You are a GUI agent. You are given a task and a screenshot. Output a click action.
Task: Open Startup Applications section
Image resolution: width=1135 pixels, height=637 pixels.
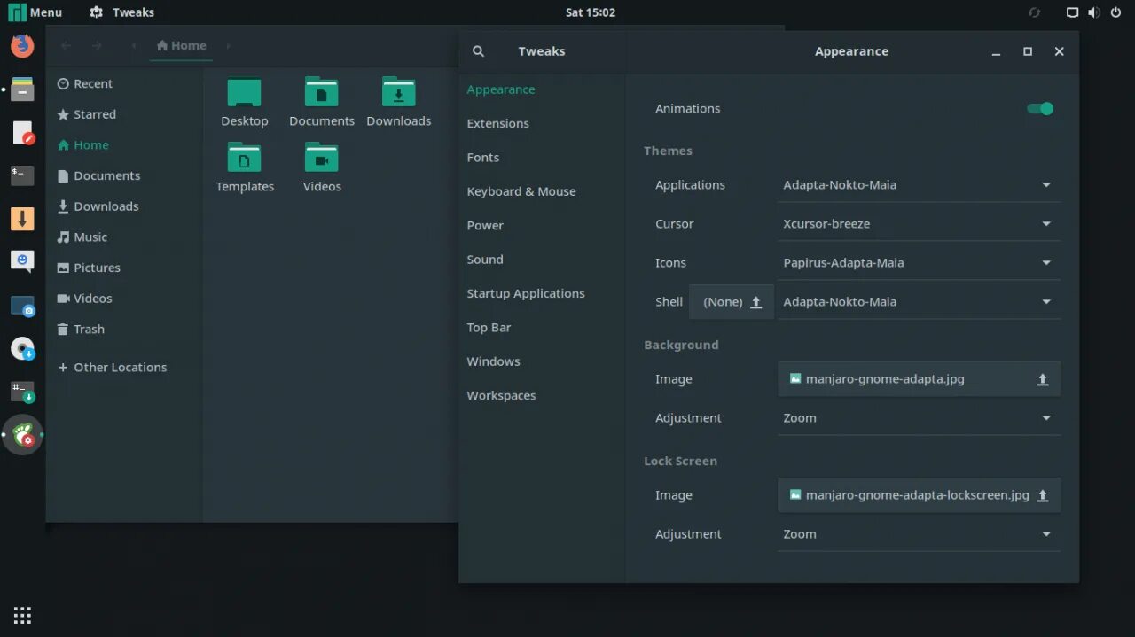[x=542, y=293]
